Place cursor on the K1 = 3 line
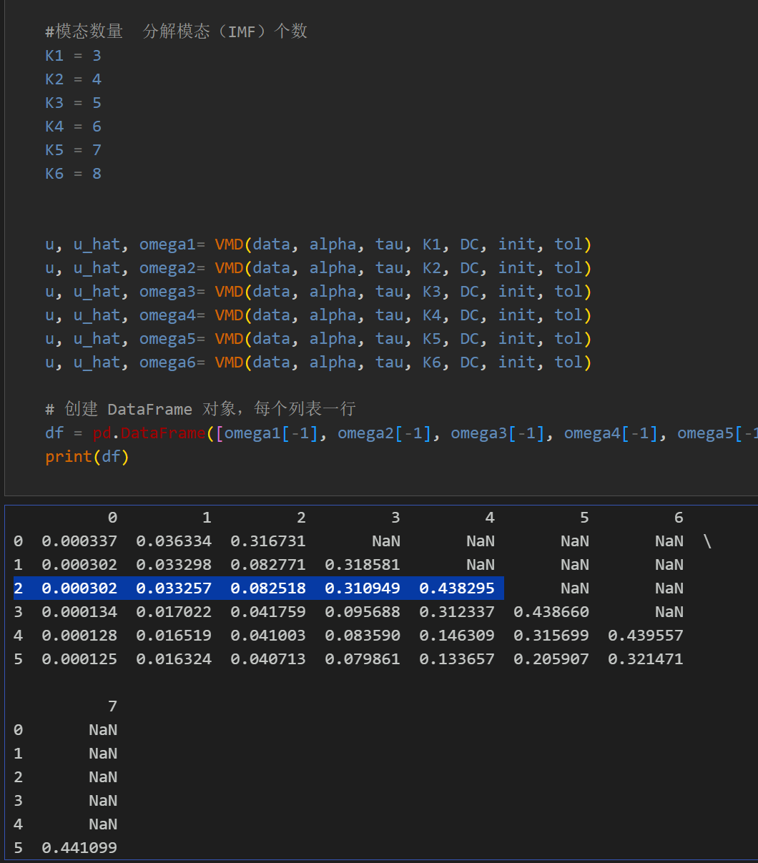The image size is (758, 863). [73, 56]
